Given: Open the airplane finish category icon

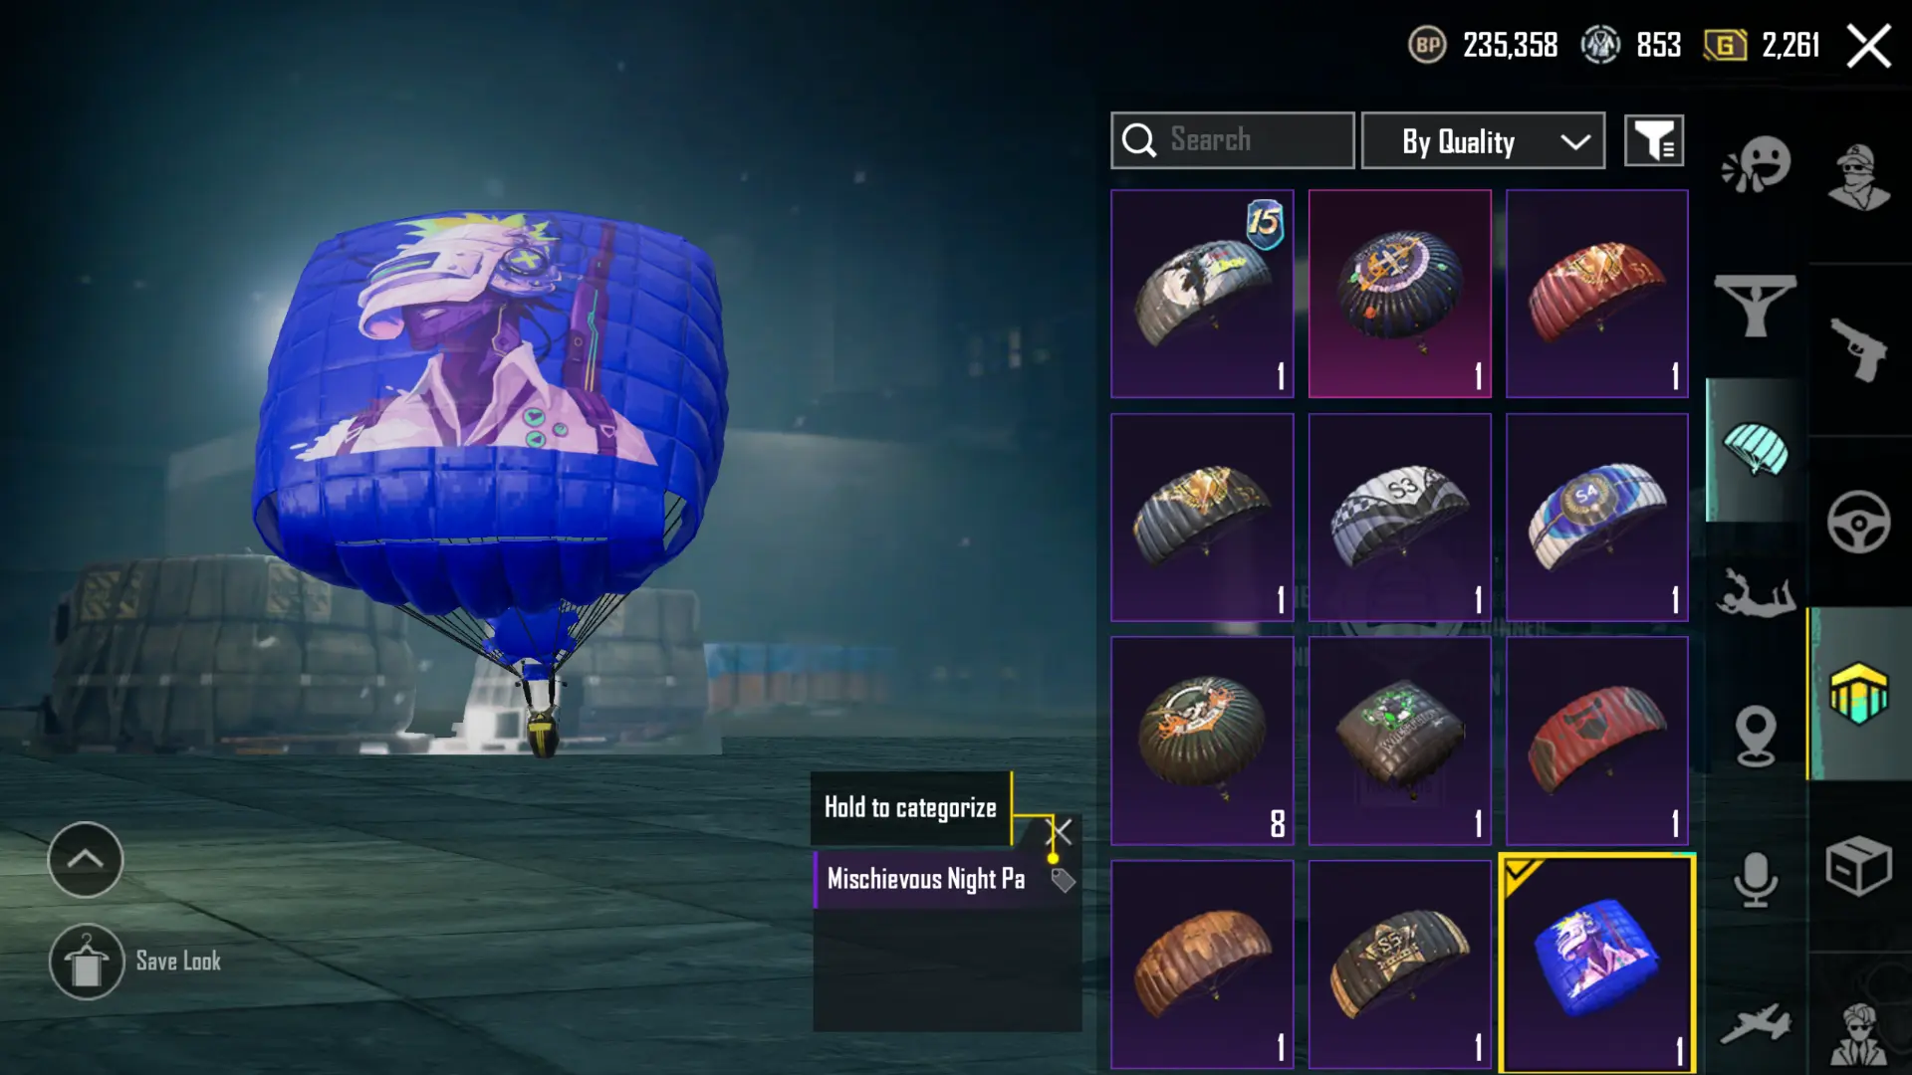Looking at the screenshot, I should tap(1755, 1025).
